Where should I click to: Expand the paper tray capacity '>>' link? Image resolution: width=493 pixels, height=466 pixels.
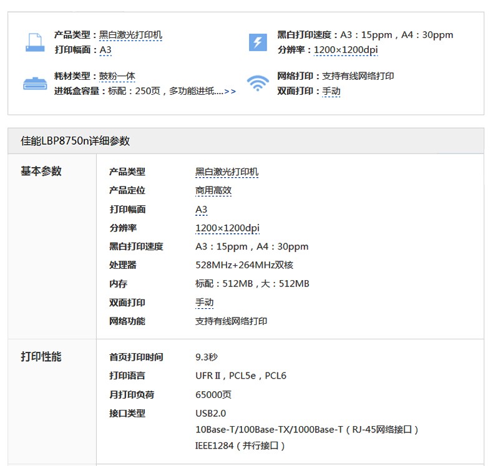[x=230, y=91]
